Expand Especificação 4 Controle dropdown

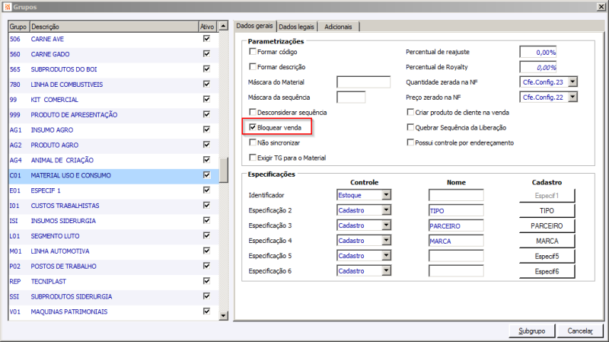386,241
